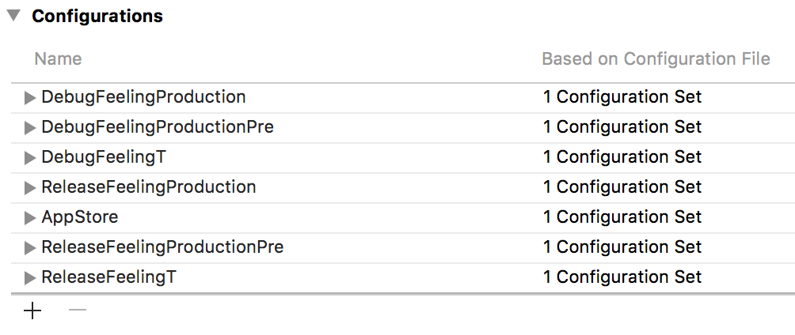This screenshot has height=335, width=795.
Task: Collapse the Configurations section triangle
Action: [13, 16]
